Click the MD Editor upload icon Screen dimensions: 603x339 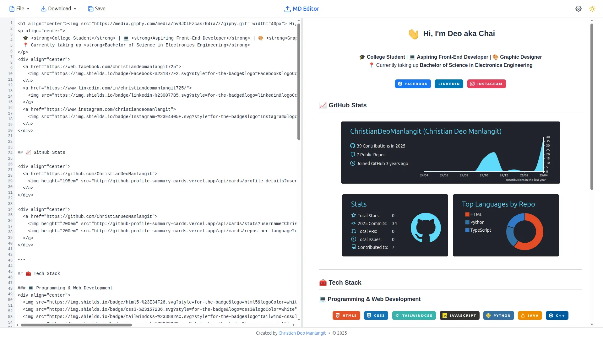tap(287, 9)
